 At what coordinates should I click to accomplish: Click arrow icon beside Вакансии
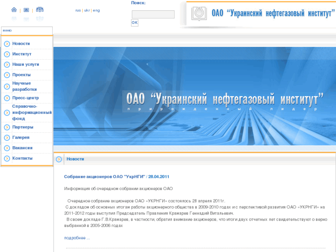click(7, 148)
